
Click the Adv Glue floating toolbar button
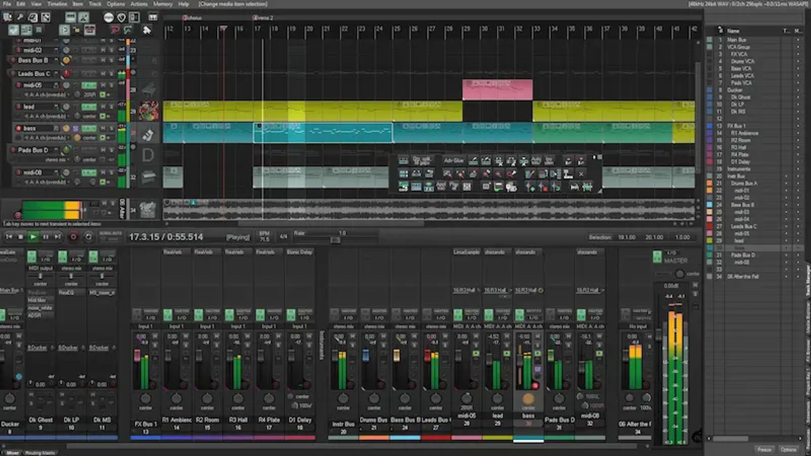click(x=453, y=161)
